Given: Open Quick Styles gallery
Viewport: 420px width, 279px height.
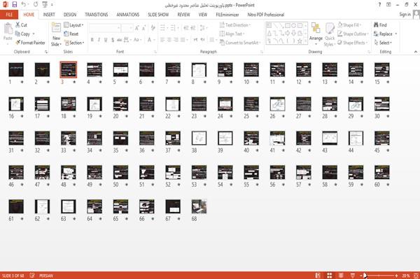Looking at the screenshot, I should 329,35.
